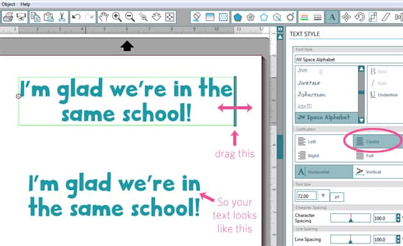
Task: Click the pentagon with magnifier icon
Action: (277, 17)
